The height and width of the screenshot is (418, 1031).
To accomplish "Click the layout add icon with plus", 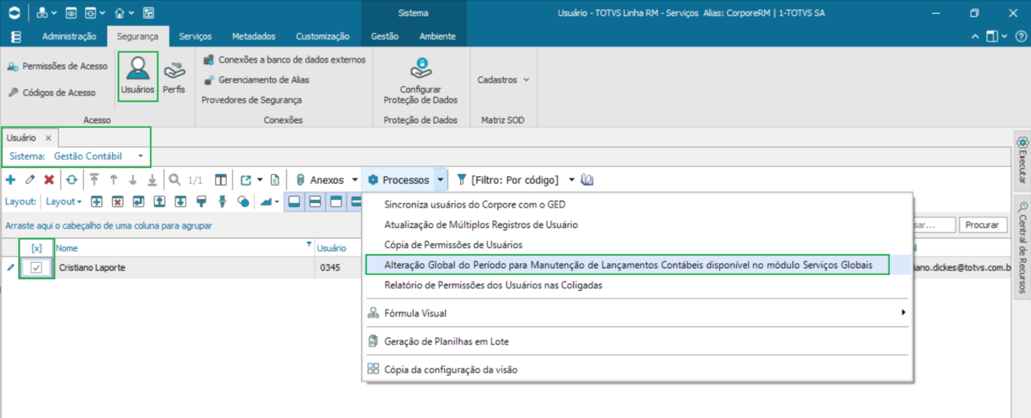I will 97,201.
